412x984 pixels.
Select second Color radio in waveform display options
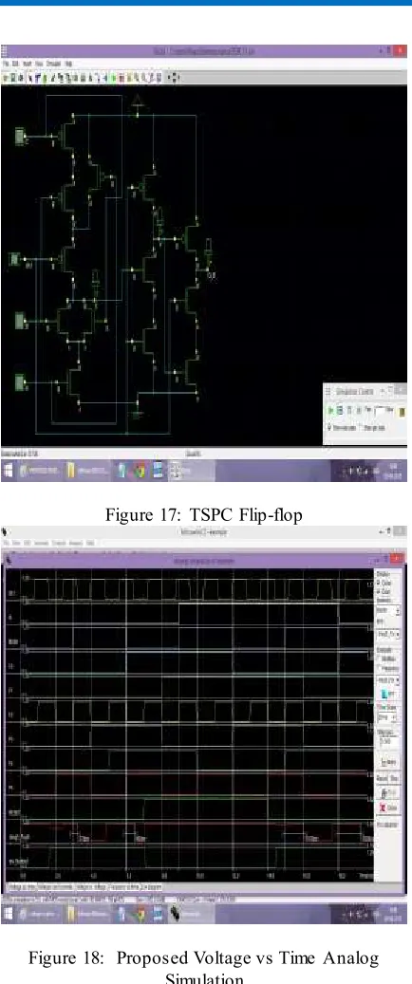378,591
